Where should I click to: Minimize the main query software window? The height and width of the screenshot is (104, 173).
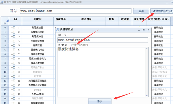tap(167, 3)
